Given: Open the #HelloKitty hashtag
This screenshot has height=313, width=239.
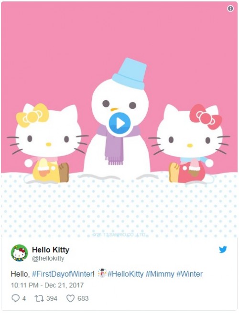Looking at the screenshot, I should 125,274.
